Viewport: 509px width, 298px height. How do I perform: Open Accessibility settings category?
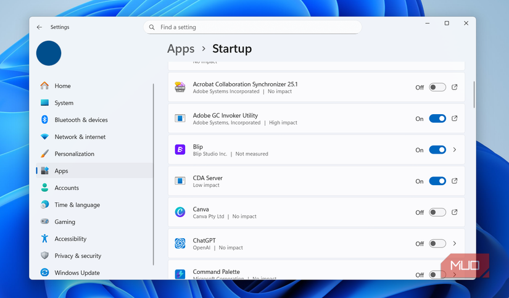[x=94, y=239]
